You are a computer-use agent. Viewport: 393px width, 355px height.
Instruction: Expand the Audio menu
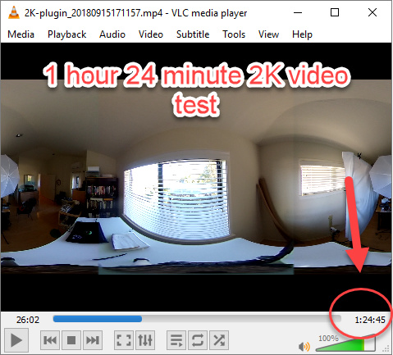112,34
